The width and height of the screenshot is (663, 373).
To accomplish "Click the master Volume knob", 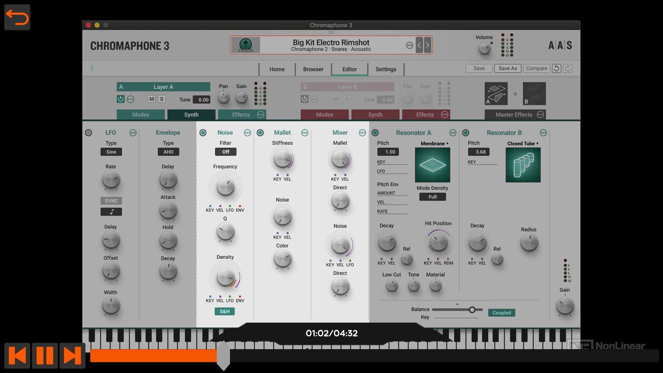I will point(484,49).
